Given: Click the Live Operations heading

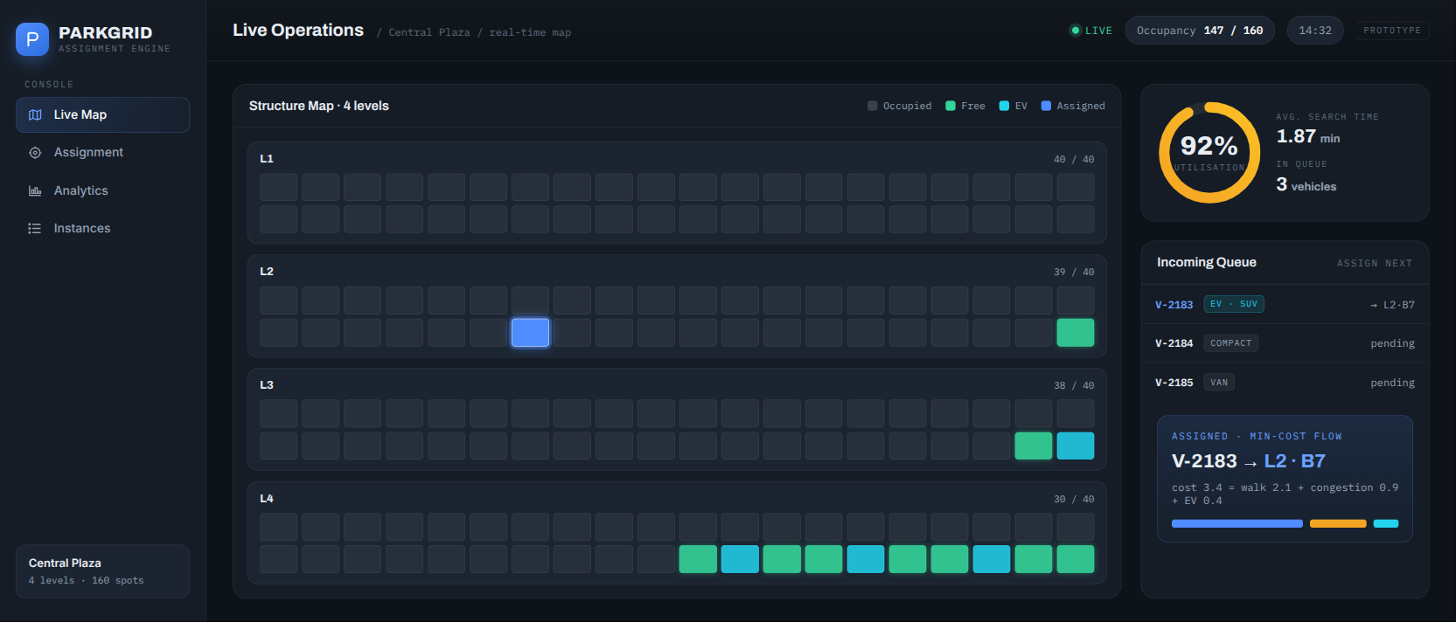Looking at the screenshot, I should point(298,31).
